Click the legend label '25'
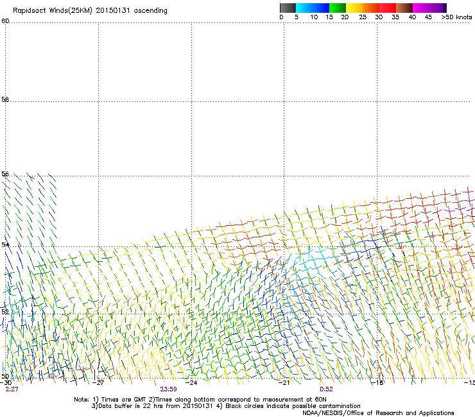The image size is (475, 417). (362, 17)
